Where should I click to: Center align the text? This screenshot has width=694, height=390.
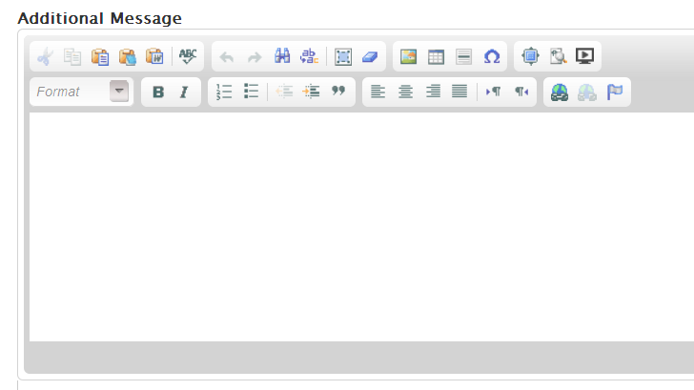click(405, 92)
